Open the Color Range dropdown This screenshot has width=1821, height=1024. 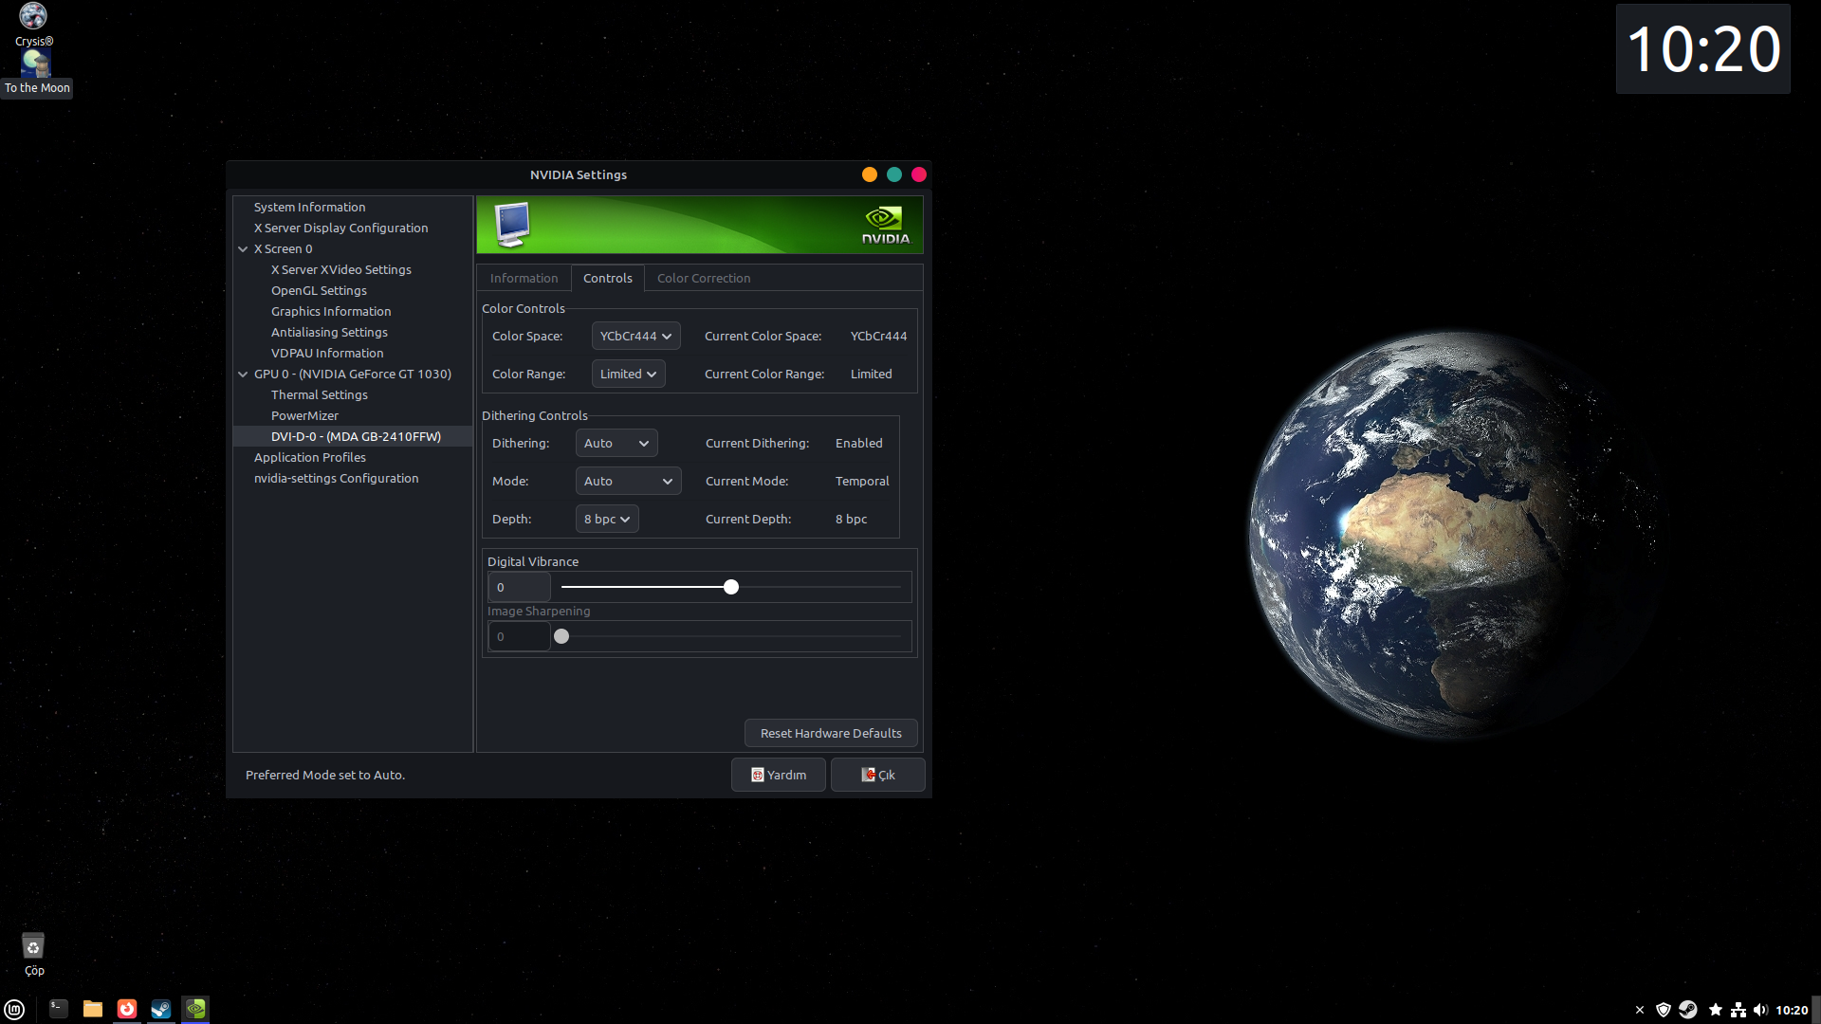pyautogui.click(x=628, y=375)
